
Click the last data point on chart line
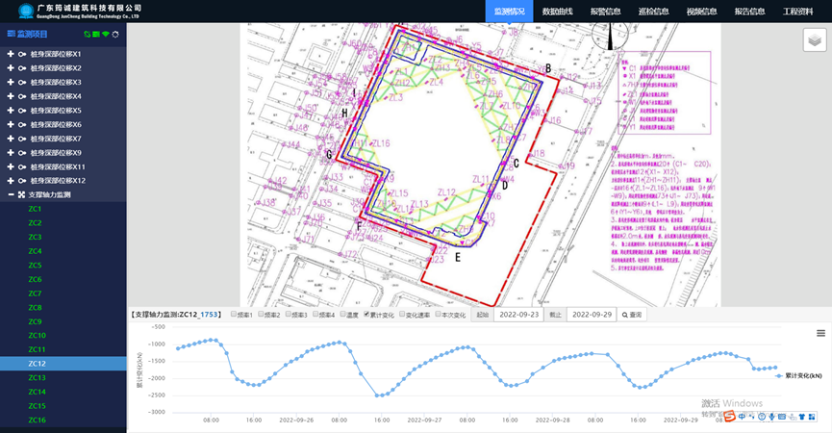(x=775, y=368)
